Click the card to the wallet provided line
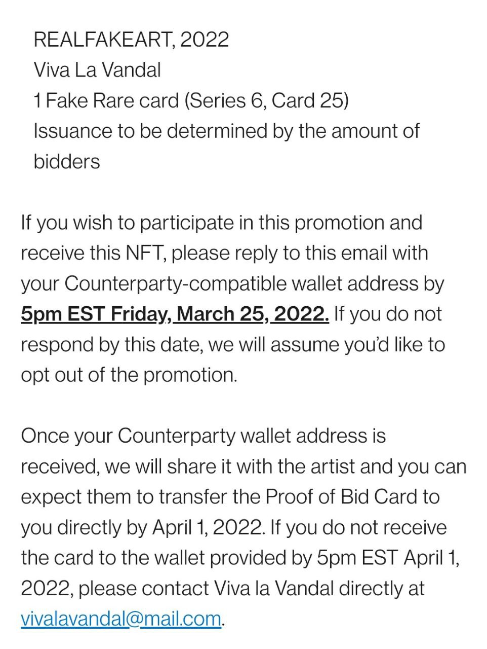This screenshot has height=649, width=487. pos(240,558)
